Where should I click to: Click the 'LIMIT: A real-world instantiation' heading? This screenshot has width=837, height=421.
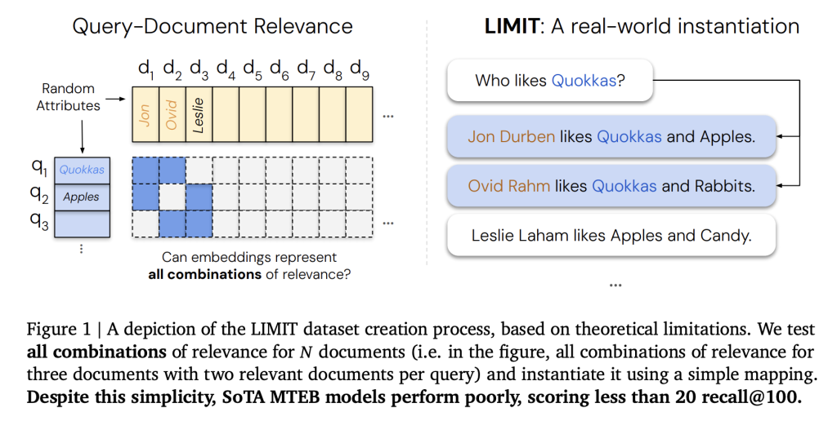642,26
